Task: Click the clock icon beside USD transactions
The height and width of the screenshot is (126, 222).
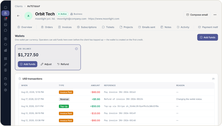Action: (x=20, y=79)
